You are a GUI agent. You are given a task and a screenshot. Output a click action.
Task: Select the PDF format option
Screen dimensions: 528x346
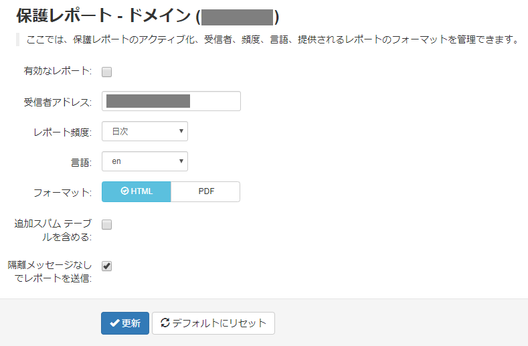coord(205,191)
